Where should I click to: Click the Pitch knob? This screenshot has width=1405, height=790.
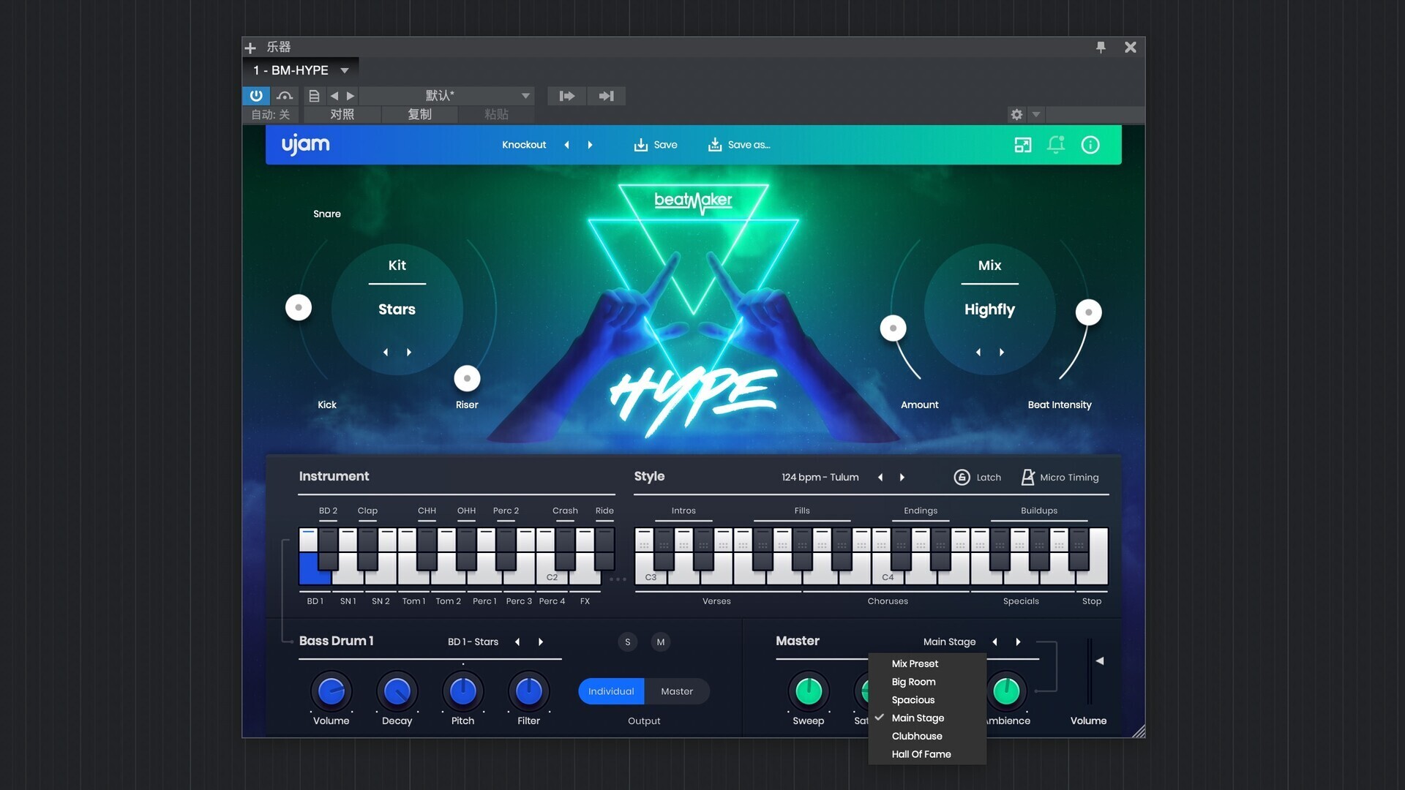(x=463, y=691)
